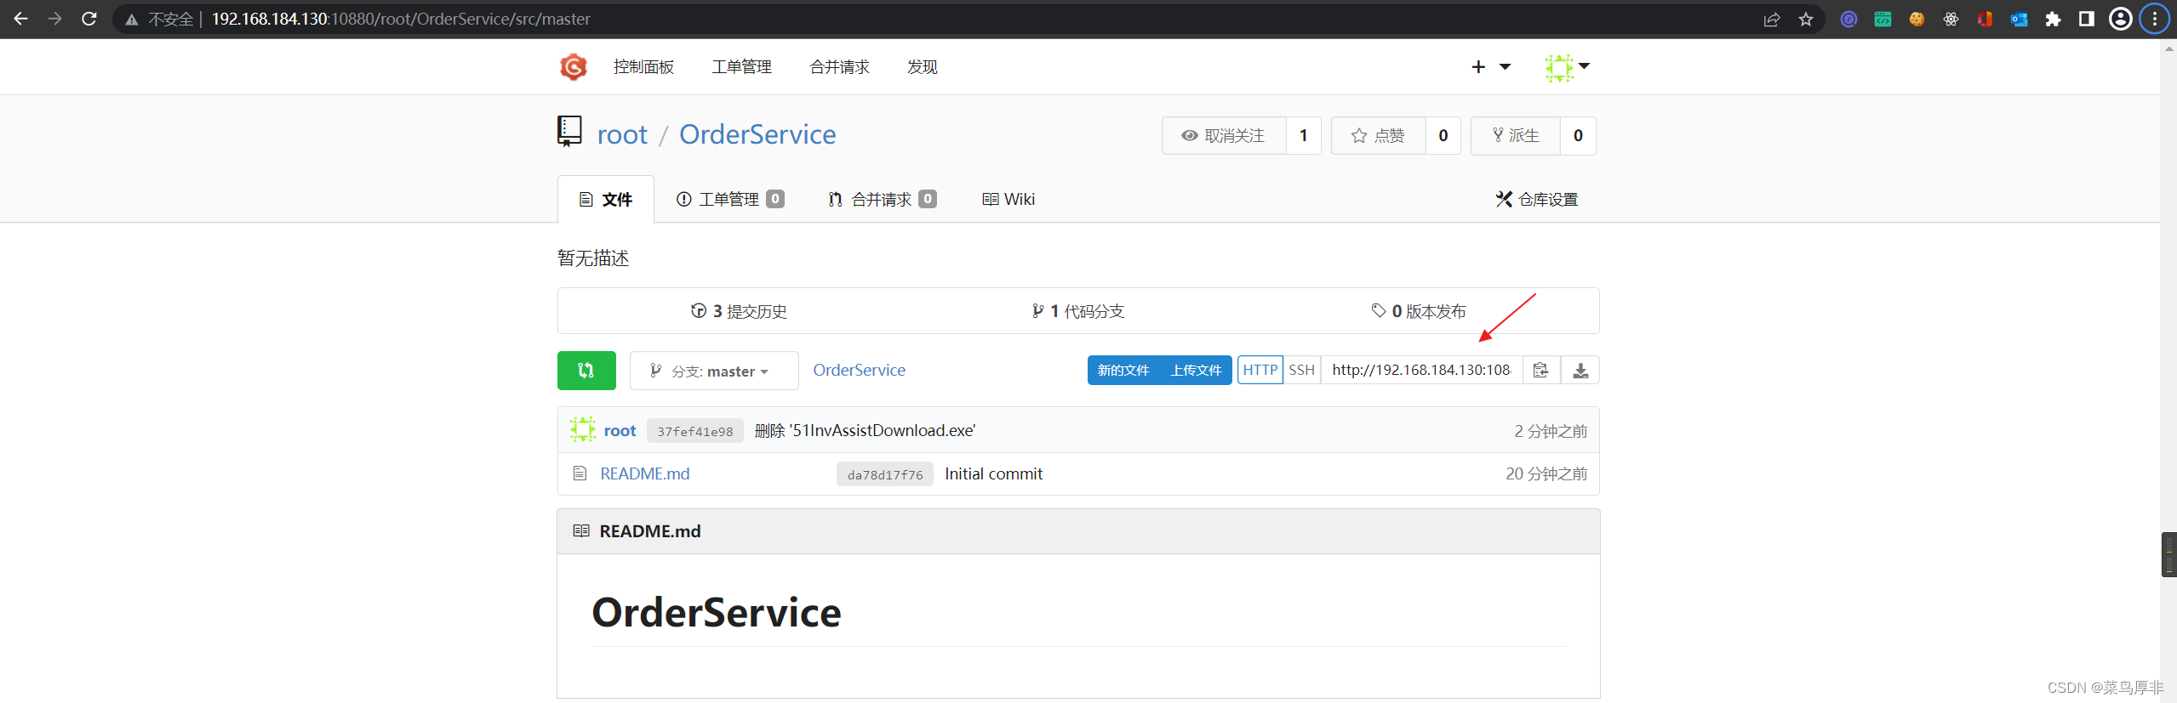Click the repository book icon beside root
The image size is (2177, 703).
(569, 132)
